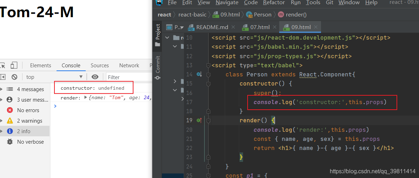The width and height of the screenshot is (419, 178).
Task: Switch to the Elements tab in DevTools
Action: tap(41, 65)
